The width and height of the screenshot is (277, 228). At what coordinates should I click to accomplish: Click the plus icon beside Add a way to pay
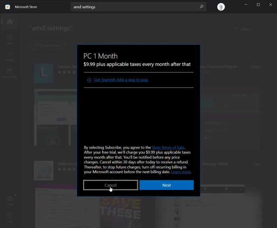pyautogui.click(x=89, y=80)
